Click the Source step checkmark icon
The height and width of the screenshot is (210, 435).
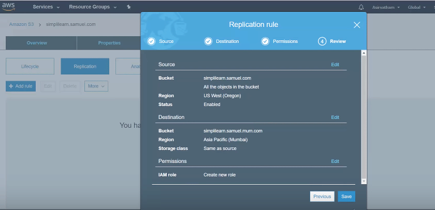(x=151, y=41)
